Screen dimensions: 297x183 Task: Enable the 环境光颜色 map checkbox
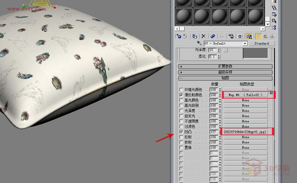(x=181, y=90)
